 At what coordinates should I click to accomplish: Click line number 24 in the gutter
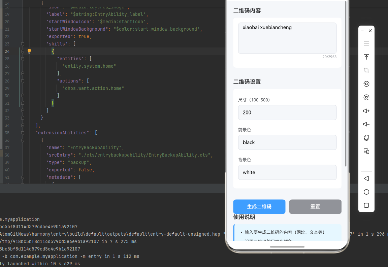pos(7,51)
